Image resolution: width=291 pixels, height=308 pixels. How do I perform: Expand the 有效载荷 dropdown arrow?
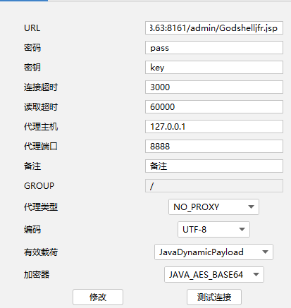click(265, 252)
